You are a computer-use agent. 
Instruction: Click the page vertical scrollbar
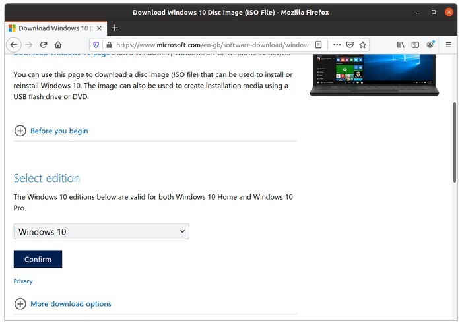[455, 143]
